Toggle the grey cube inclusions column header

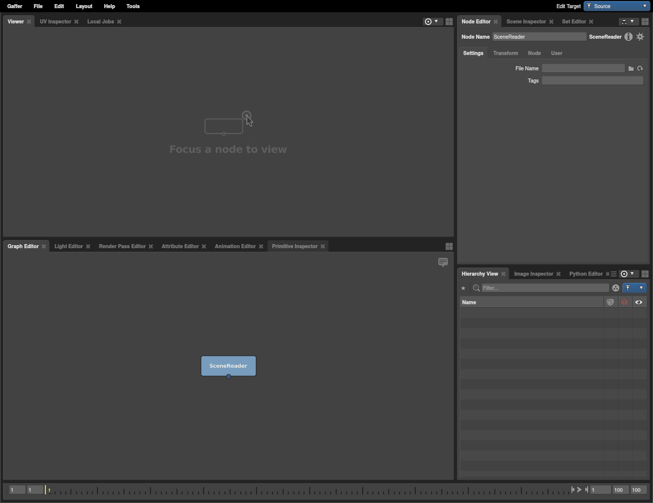pos(610,302)
